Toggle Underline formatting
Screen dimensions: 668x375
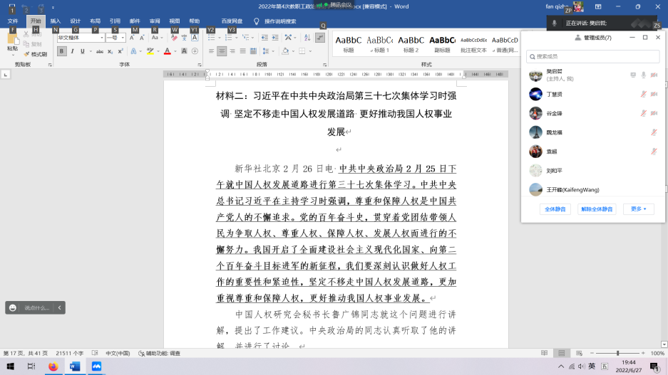(82, 51)
